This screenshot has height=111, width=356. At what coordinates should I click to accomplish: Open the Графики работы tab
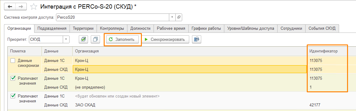(x=206, y=29)
